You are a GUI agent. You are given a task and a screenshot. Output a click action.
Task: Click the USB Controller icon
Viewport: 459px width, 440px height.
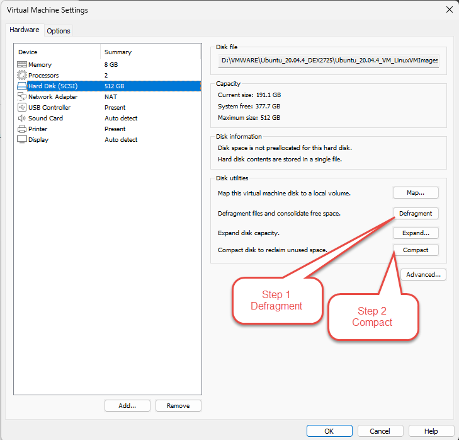click(22, 108)
